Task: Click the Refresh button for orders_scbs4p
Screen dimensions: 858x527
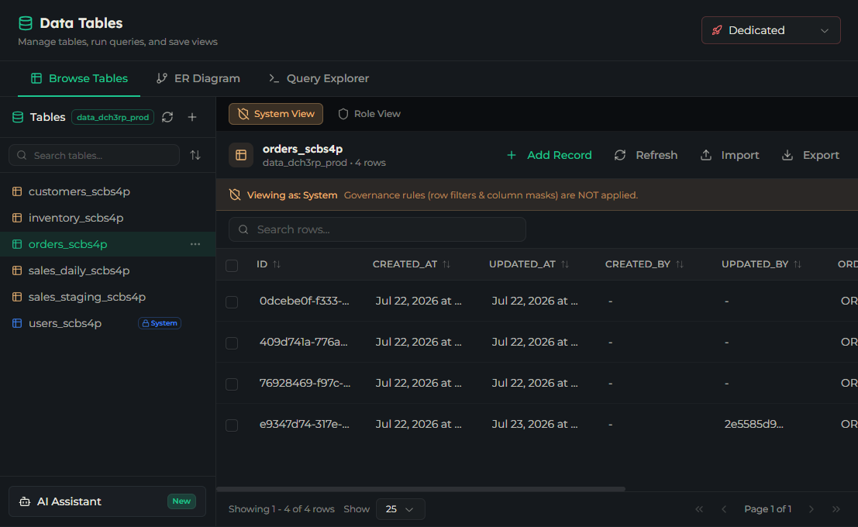Action: tap(646, 156)
